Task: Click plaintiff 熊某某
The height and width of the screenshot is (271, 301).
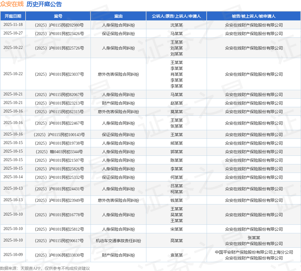Action: 177,143
